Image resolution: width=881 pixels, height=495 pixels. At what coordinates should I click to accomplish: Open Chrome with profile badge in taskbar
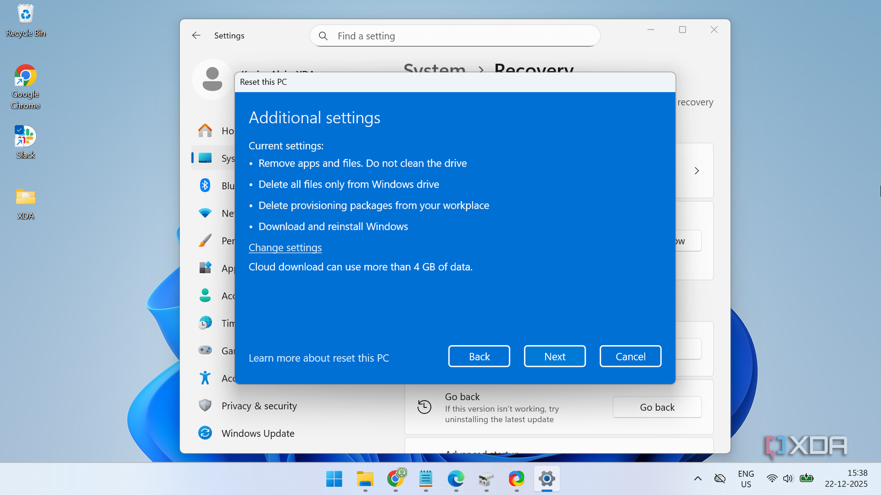[x=396, y=479]
